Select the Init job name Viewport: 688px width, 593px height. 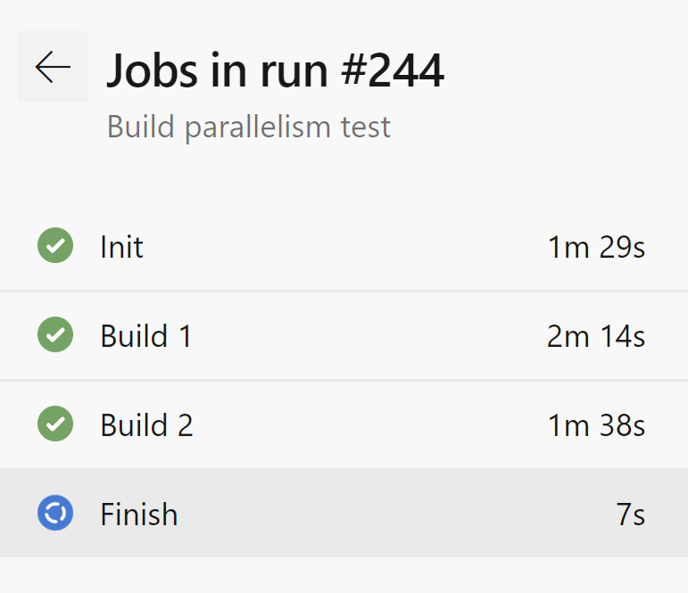click(x=121, y=246)
